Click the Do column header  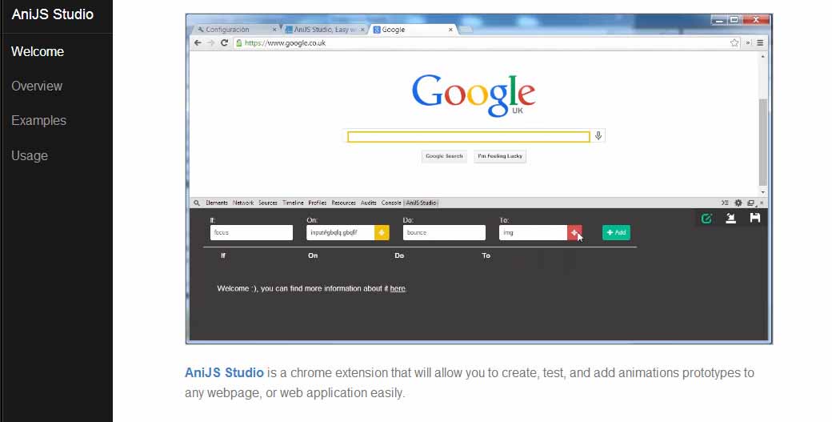399,256
